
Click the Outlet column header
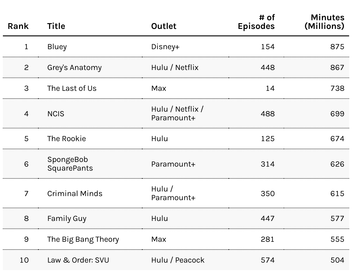164,26
